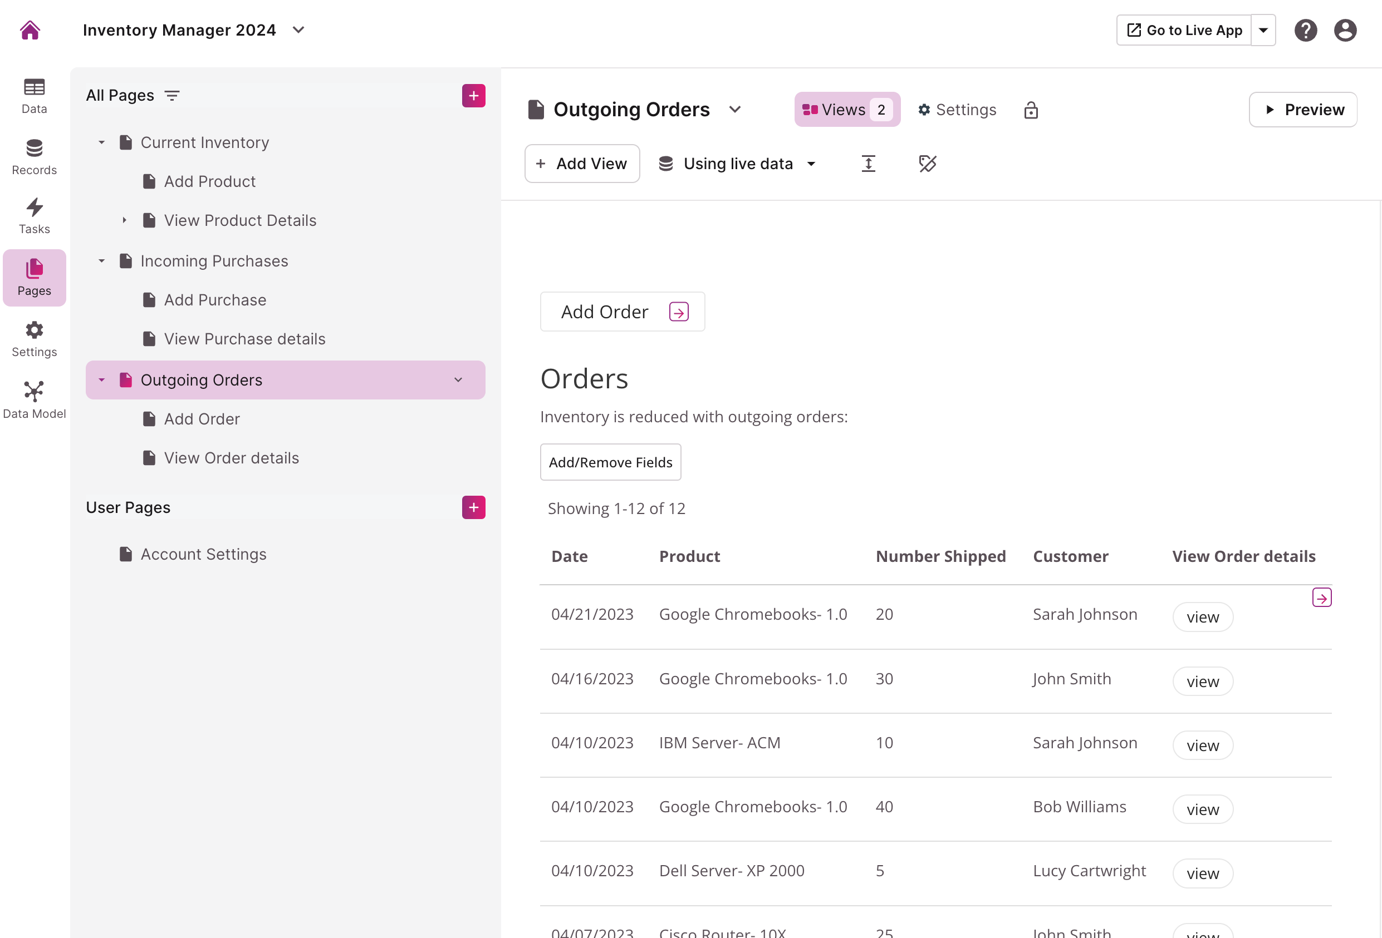Collapse the Outgoing Orders tree node
The image size is (1382, 938).
pos(102,379)
